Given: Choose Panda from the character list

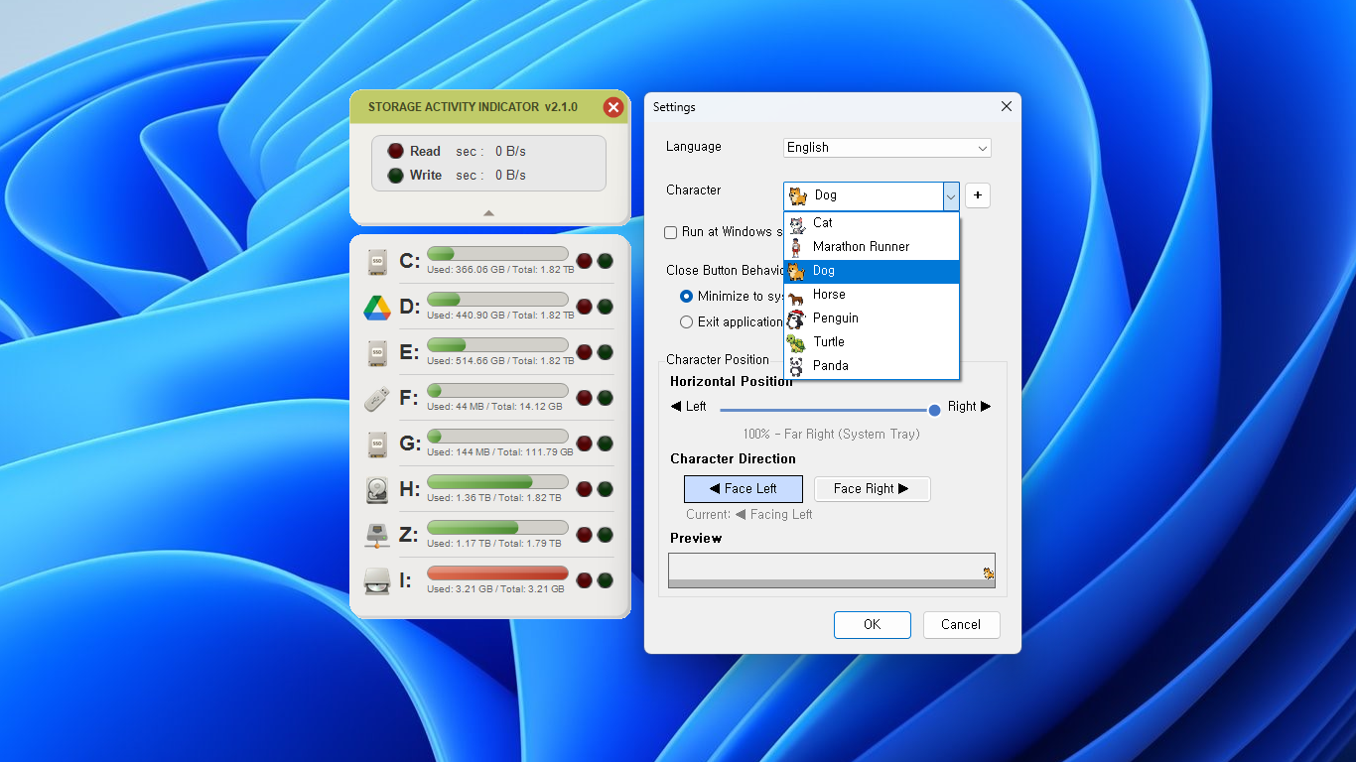Looking at the screenshot, I should pyautogui.click(x=872, y=365).
